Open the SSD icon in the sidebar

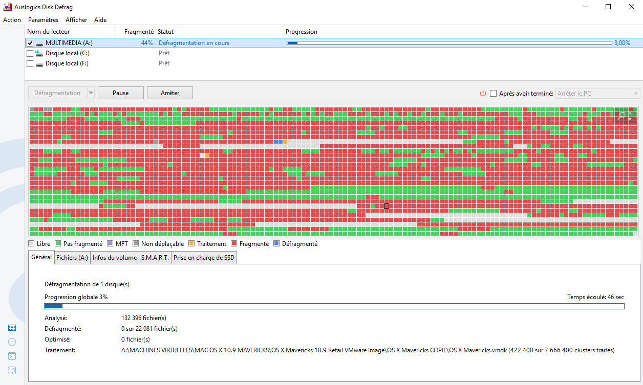pyautogui.click(x=12, y=371)
